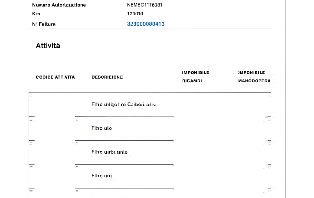
Task: Click the Km field label
Action: click(36, 13)
